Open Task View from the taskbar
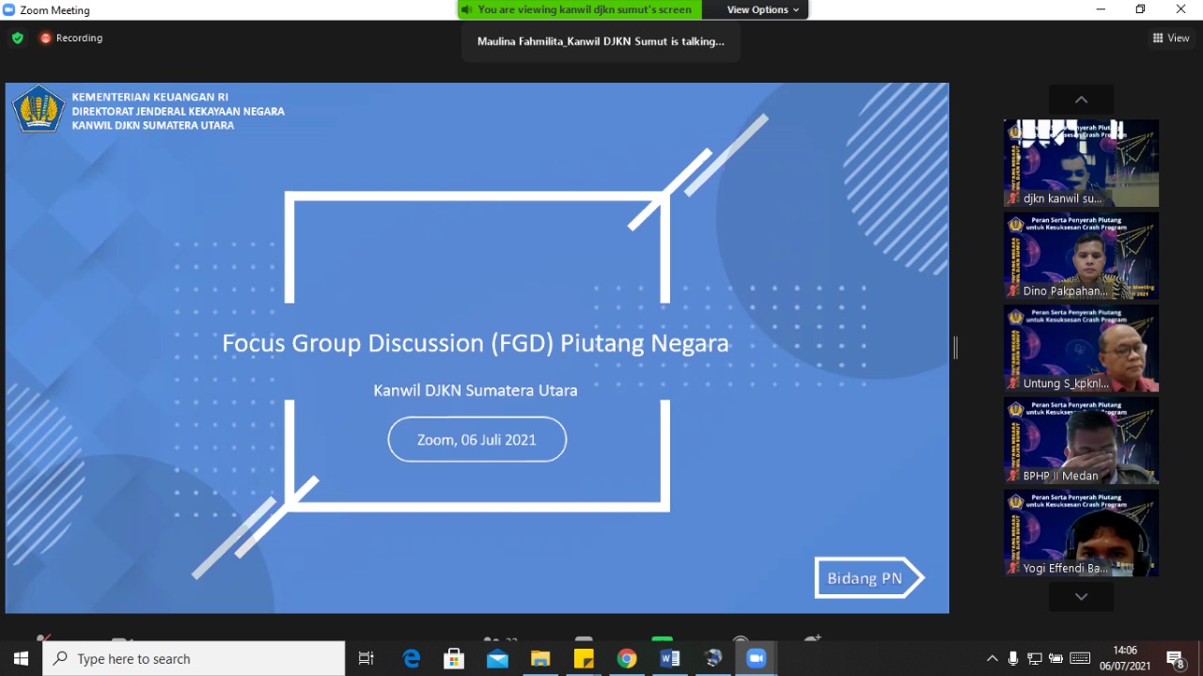 pos(366,658)
